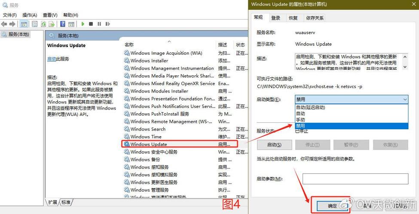This screenshot has height=214, width=419.
Task: Click the Stop service toolbar icon
Action: pyautogui.click(x=91, y=24)
